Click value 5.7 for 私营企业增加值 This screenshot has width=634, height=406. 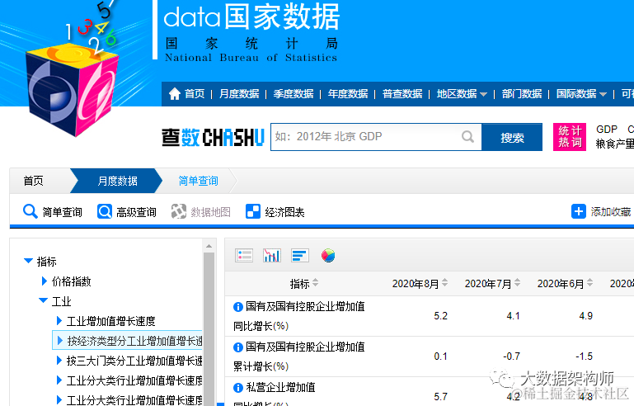coord(440,397)
